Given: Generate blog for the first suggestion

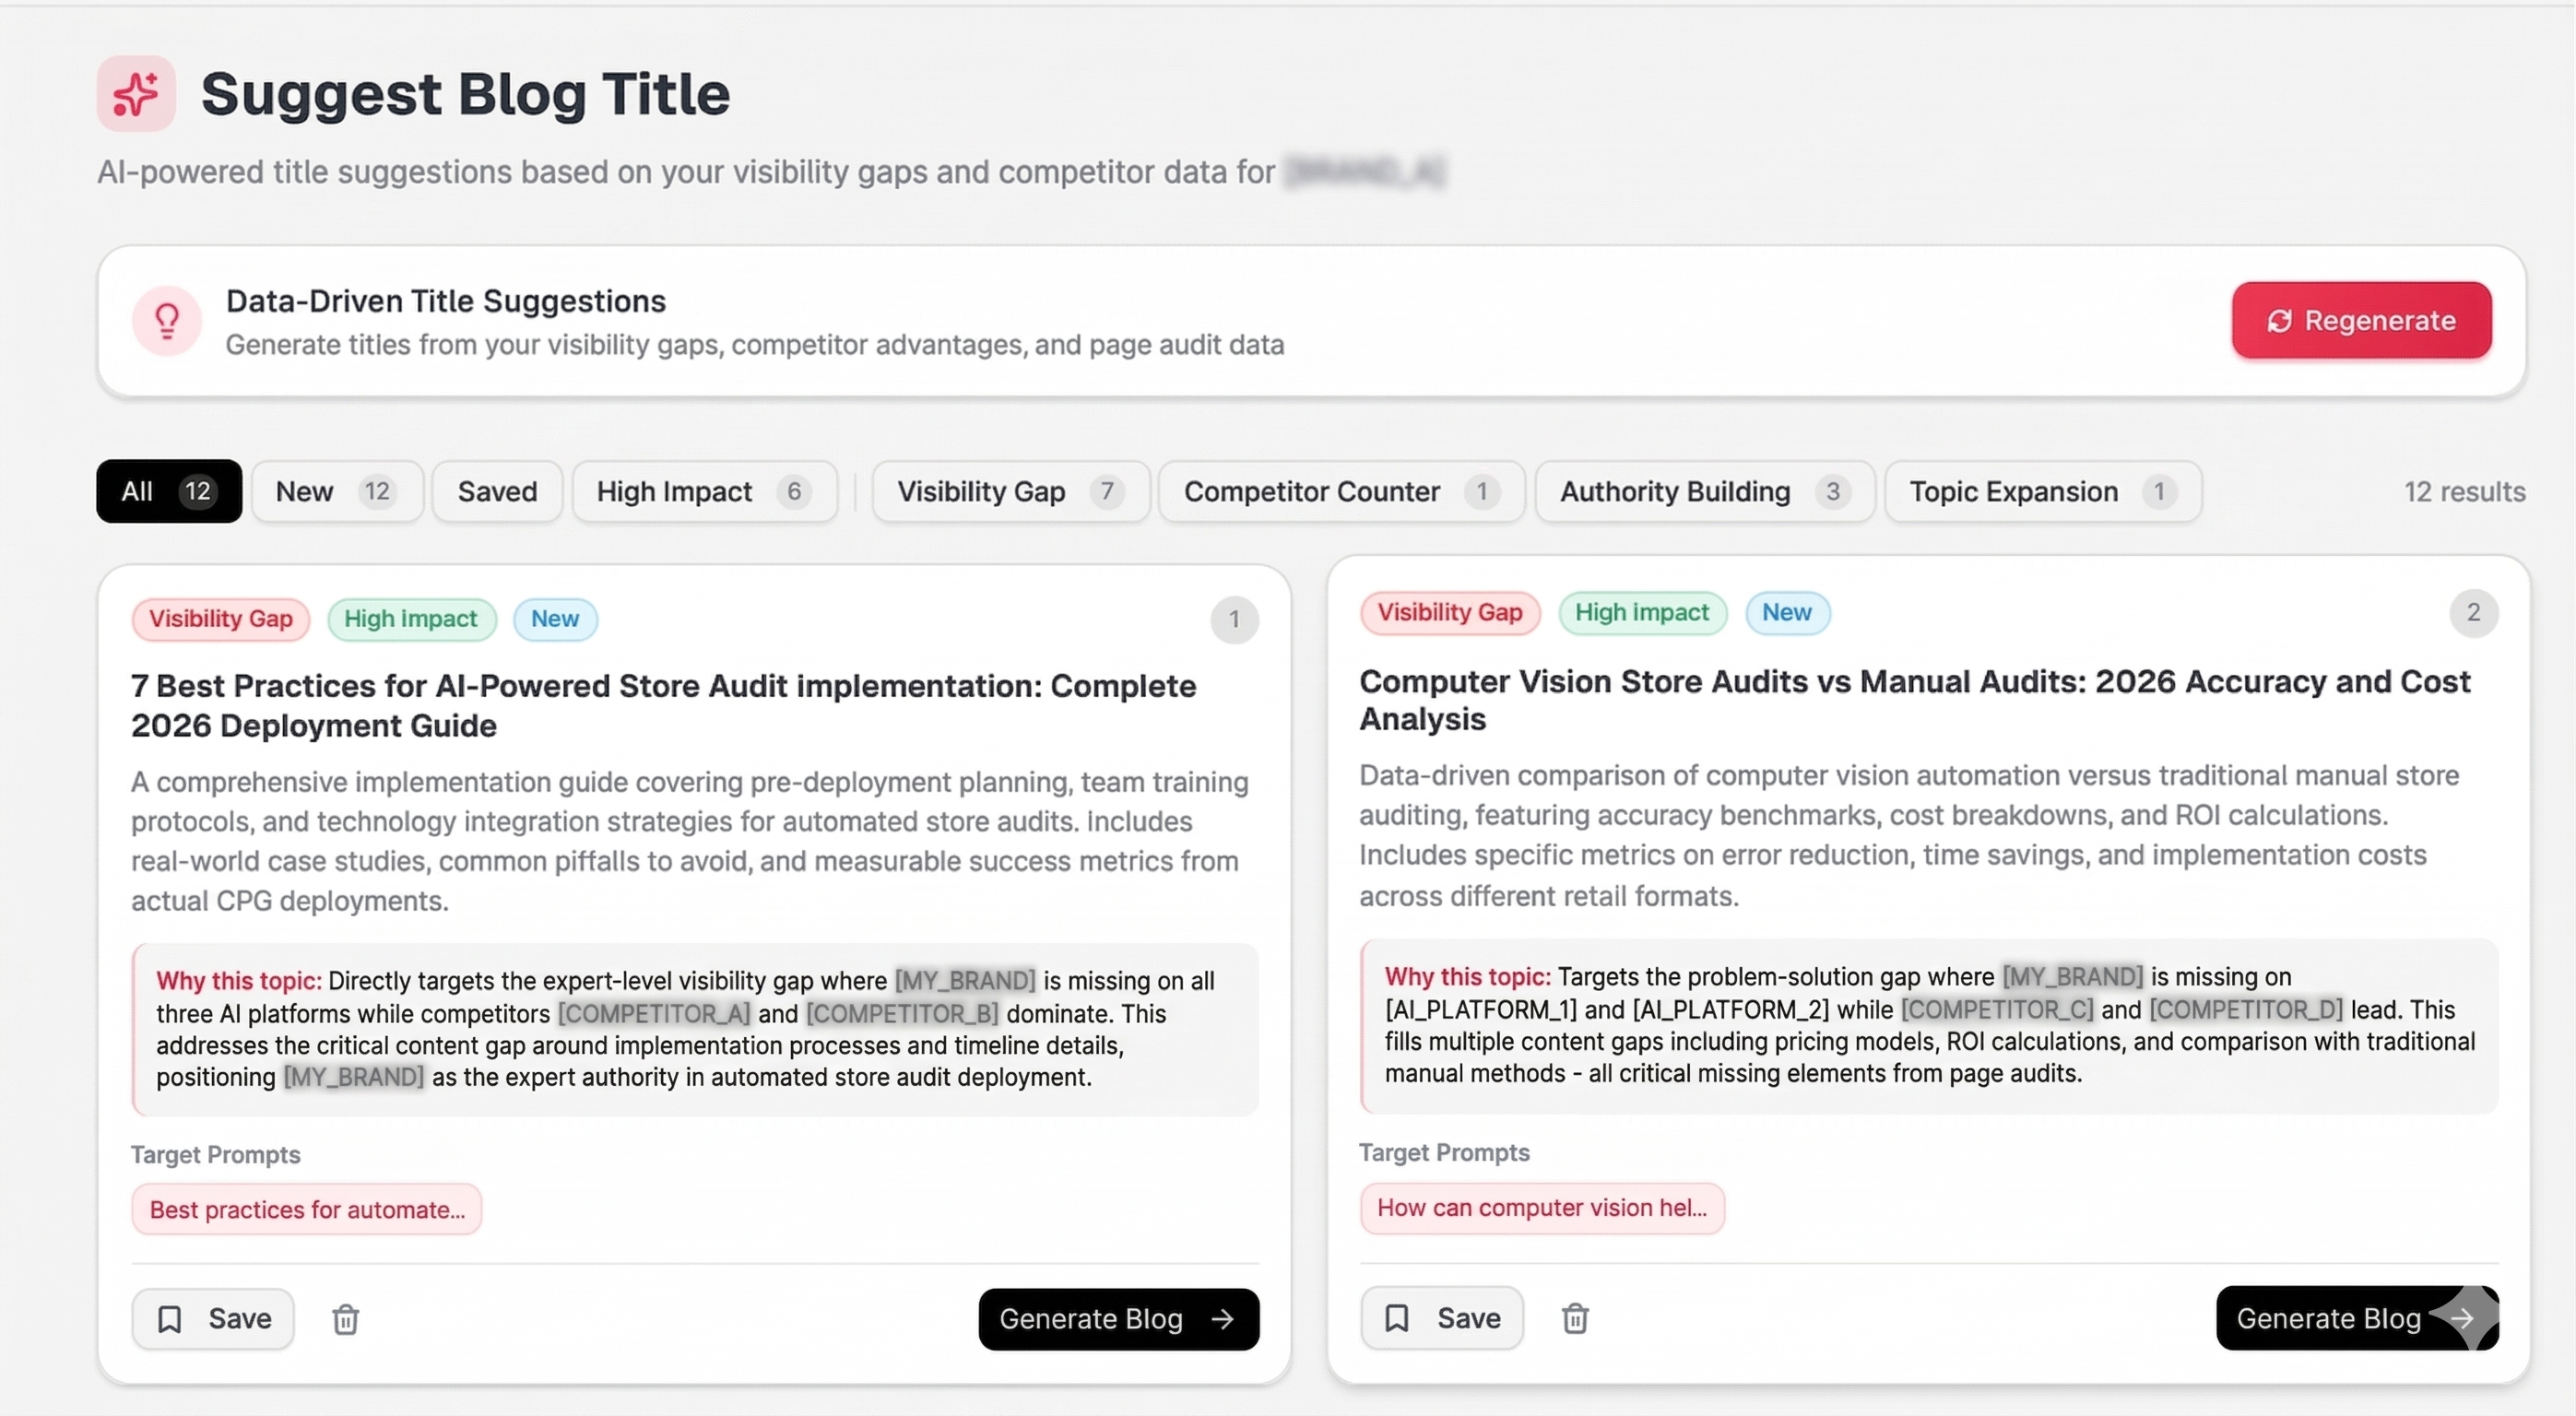Looking at the screenshot, I should (x=1118, y=1319).
